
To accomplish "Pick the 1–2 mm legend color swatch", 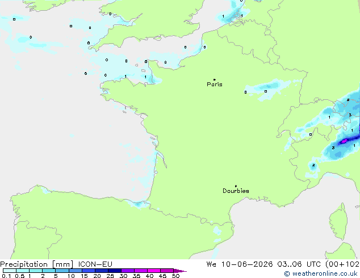I will coord(36,271).
